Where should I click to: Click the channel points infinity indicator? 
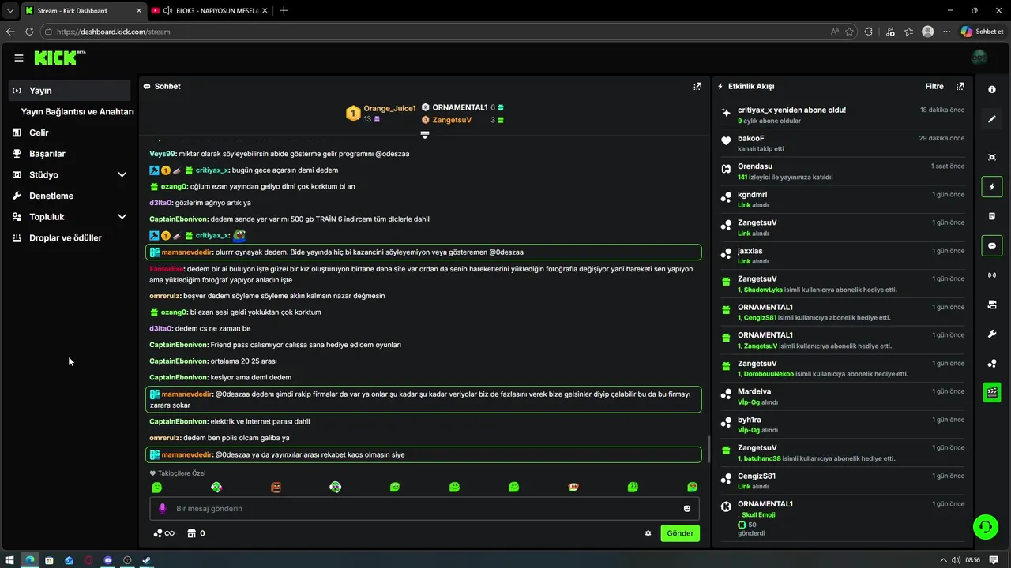tap(163, 533)
